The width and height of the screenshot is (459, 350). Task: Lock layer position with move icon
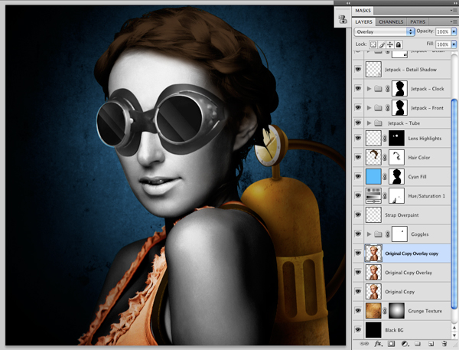[x=390, y=44]
